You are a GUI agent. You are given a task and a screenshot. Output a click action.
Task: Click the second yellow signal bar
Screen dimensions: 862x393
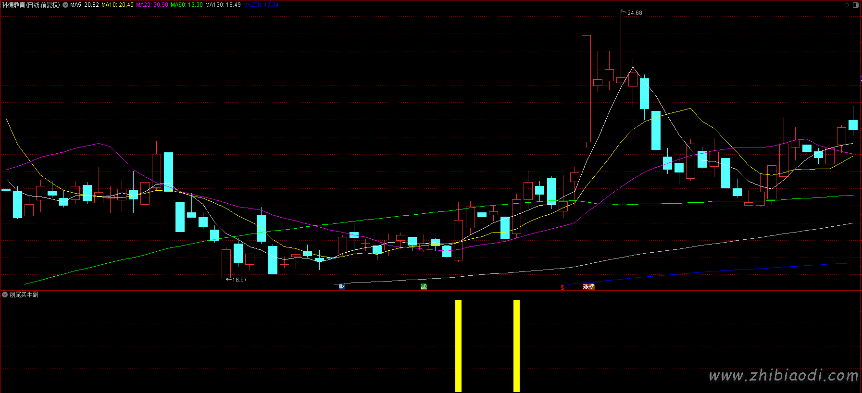(516, 345)
